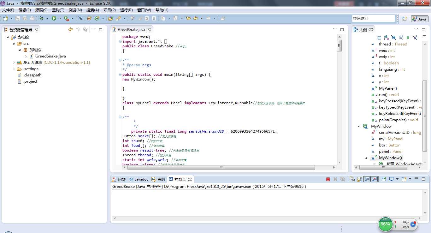Collapse MyWindow class in Outline
Screen dimensions: 431x233
tap(359, 126)
